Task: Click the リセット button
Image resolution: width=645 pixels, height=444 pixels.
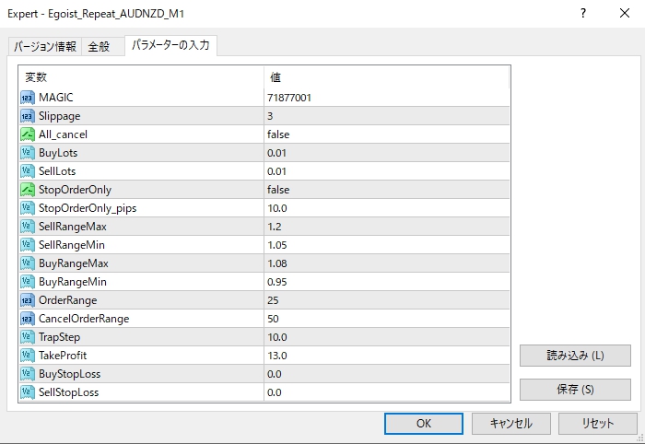Action: (597, 424)
